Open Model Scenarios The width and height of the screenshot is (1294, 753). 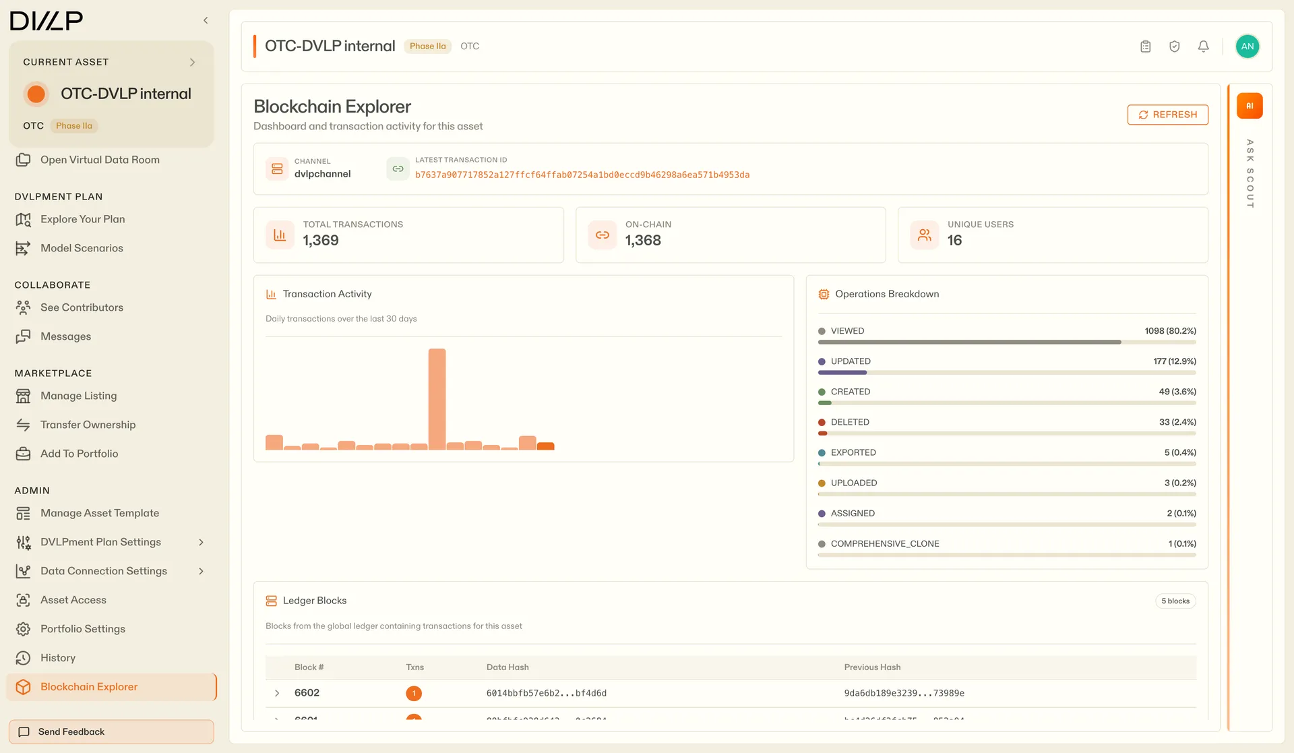click(82, 248)
